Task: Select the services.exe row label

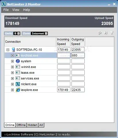Action: coord(30,78)
